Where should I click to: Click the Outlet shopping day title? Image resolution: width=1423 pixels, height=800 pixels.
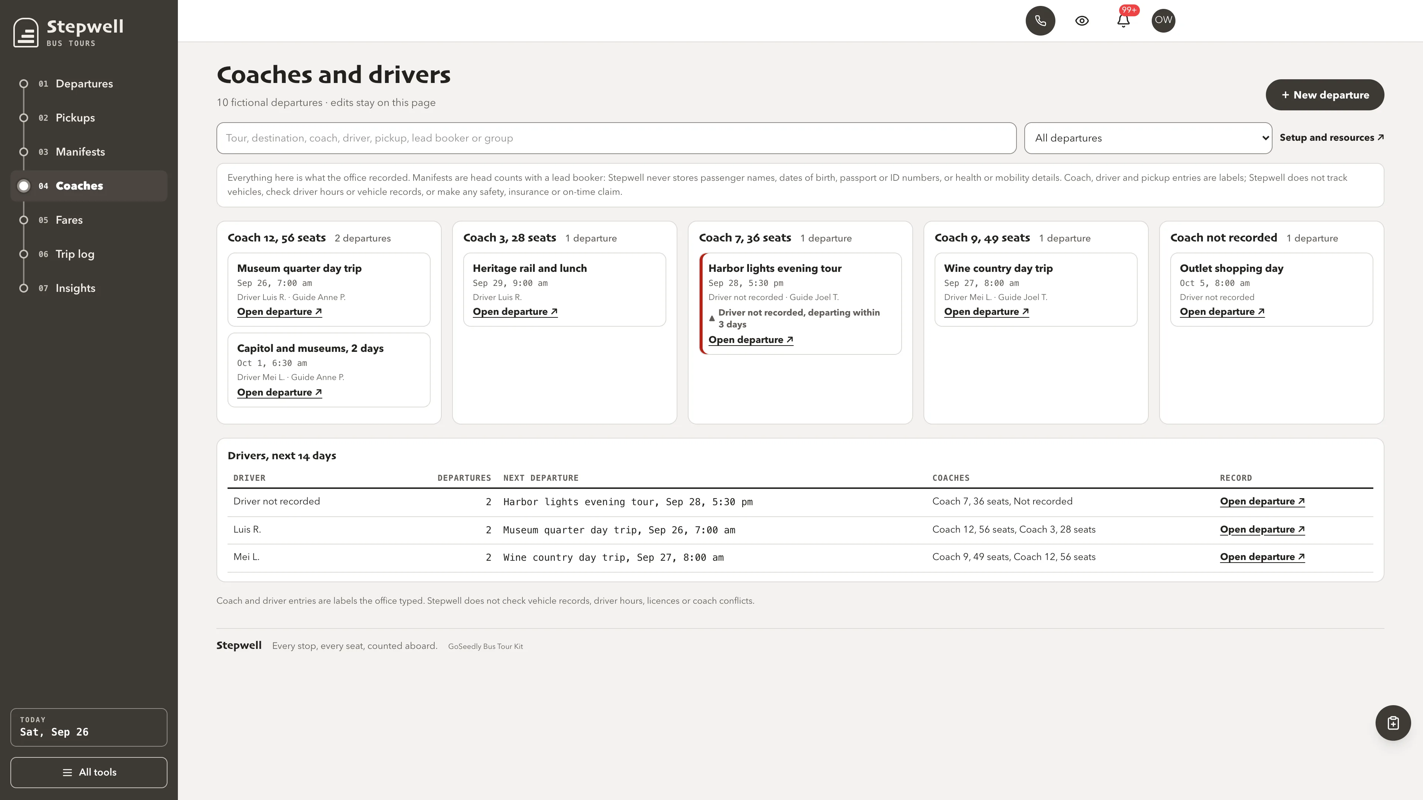(1231, 268)
